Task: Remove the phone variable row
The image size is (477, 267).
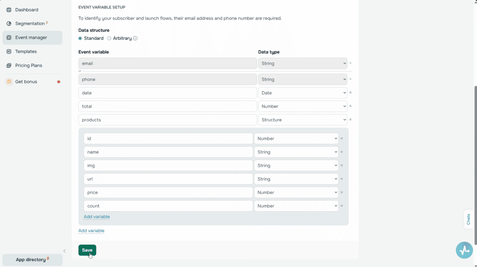Action: (x=350, y=79)
